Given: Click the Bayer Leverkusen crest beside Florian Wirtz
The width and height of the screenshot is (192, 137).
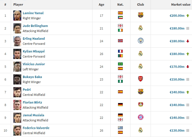Looking at the screenshot, I should 140,105.
